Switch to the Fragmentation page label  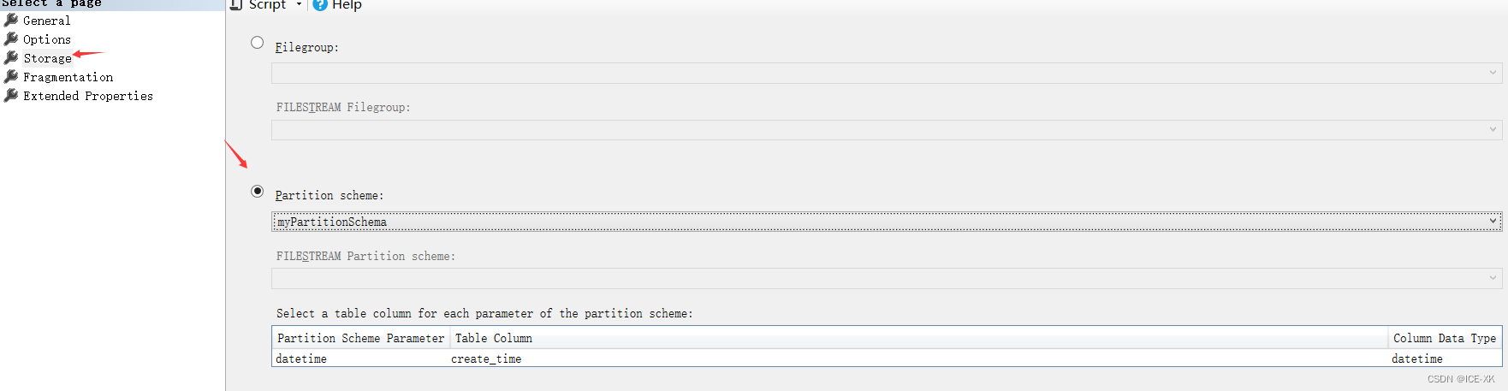point(68,77)
